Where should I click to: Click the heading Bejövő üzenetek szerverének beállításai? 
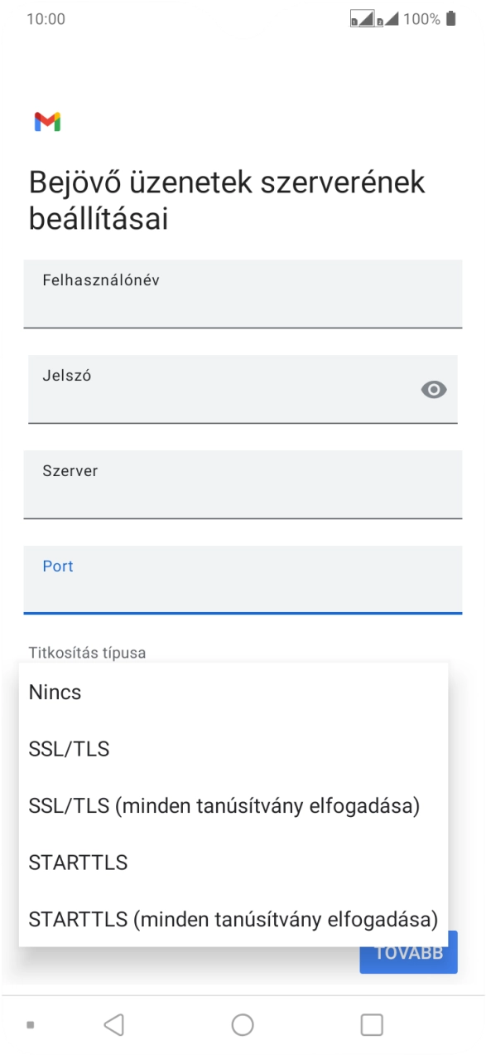click(227, 198)
